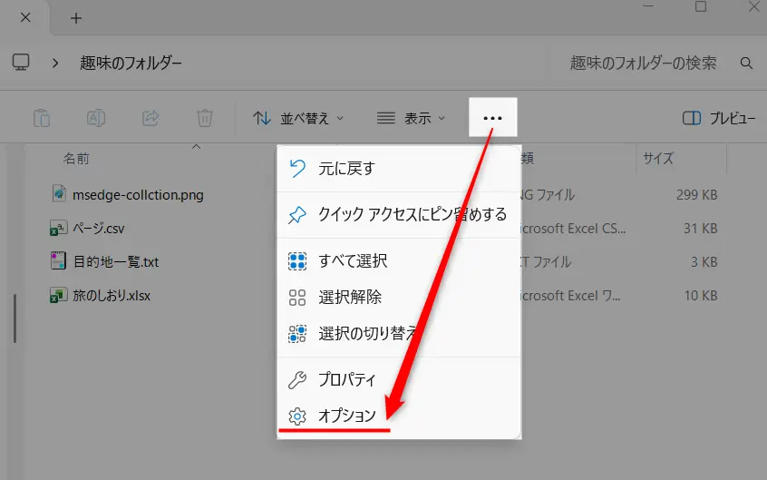Click the Rename icon in toolbar

pyautogui.click(x=96, y=118)
